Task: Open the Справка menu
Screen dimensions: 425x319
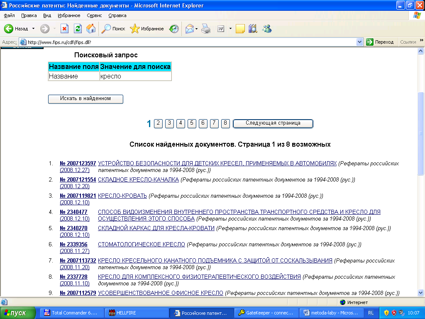Action: coord(117,15)
